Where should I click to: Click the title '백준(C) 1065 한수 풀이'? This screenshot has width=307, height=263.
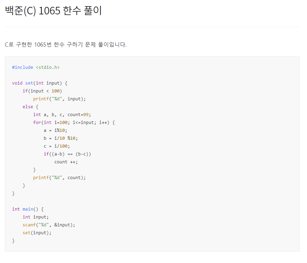(x=53, y=11)
